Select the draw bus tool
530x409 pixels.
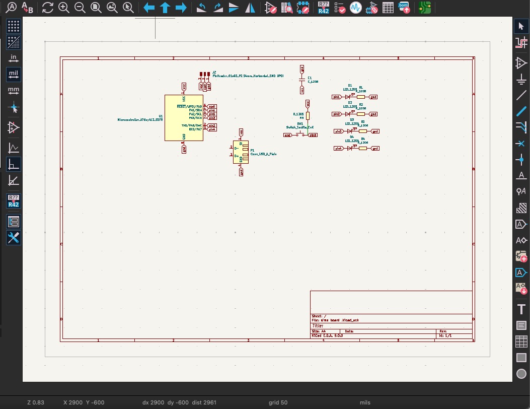click(x=521, y=111)
